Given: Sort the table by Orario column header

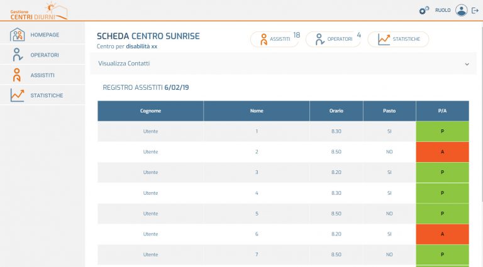Looking at the screenshot, I should [336, 111].
